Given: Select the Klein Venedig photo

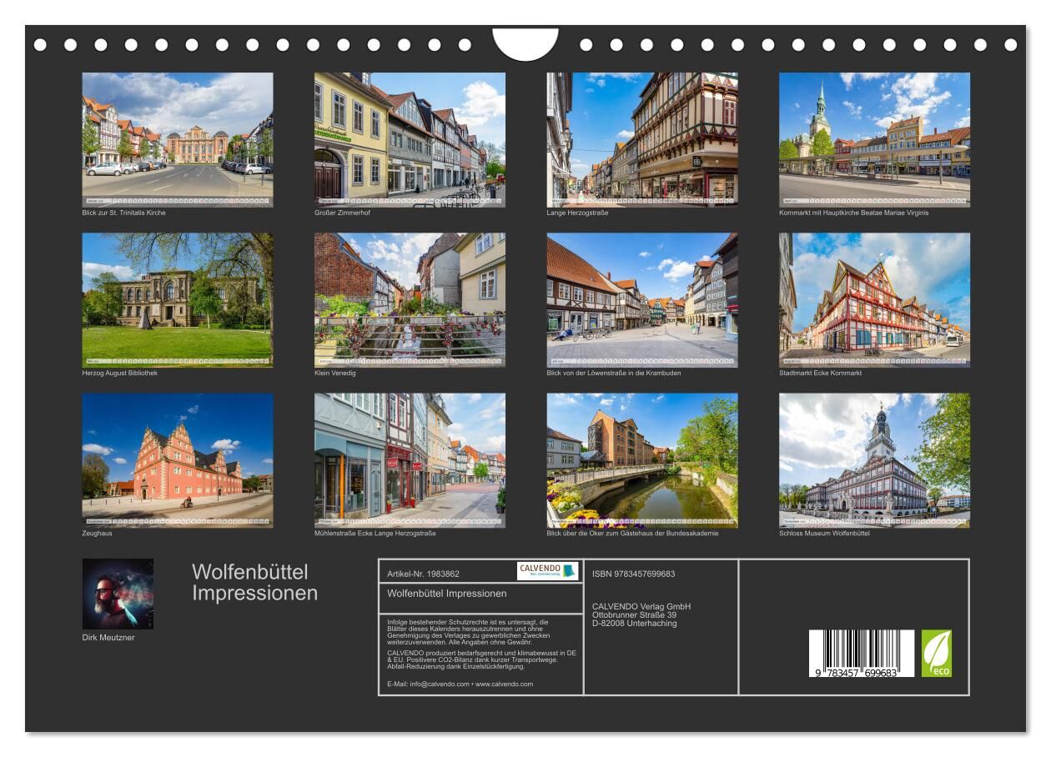Looking at the screenshot, I should 410,299.
